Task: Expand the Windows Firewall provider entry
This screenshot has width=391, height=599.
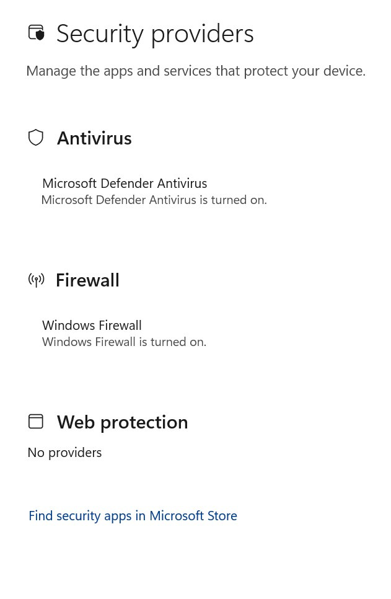Action: point(92,325)
